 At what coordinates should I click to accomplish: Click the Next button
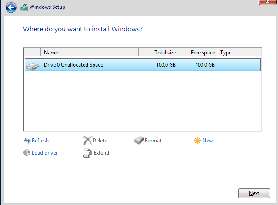254,193
